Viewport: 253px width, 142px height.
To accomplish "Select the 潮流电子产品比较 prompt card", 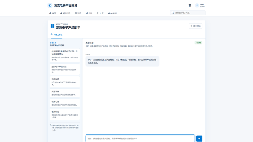I will (65, 69).
